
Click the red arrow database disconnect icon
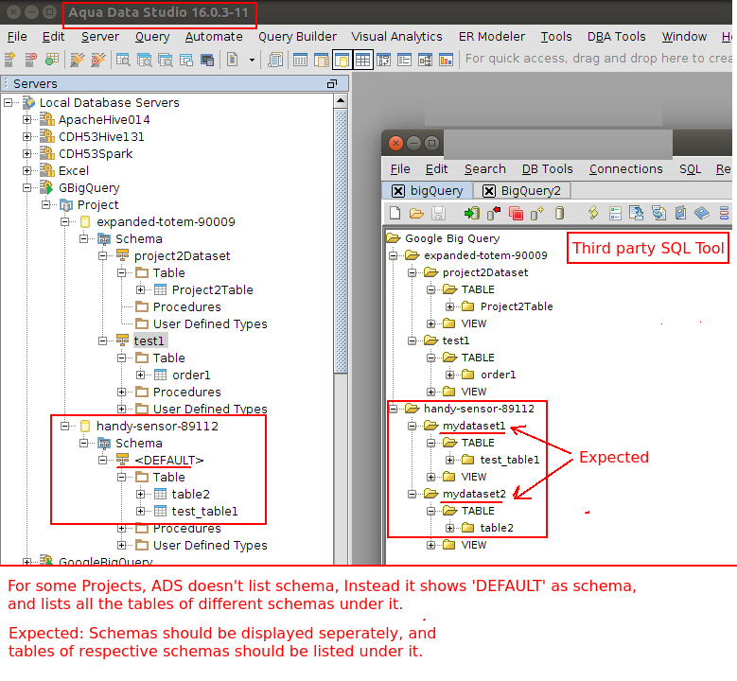494,214
